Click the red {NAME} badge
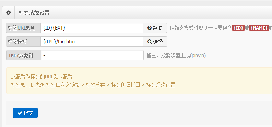Screen dimensions: 272x127 pos(259,28)
